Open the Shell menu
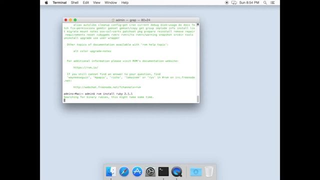 click(x=74, y=2)
